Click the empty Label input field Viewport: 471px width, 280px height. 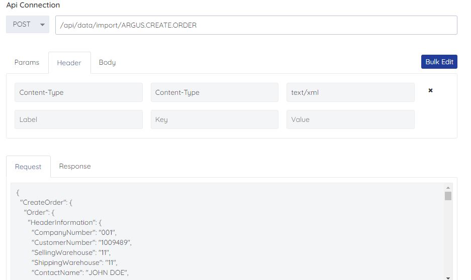pyautogui.click(x=79, y=119)
